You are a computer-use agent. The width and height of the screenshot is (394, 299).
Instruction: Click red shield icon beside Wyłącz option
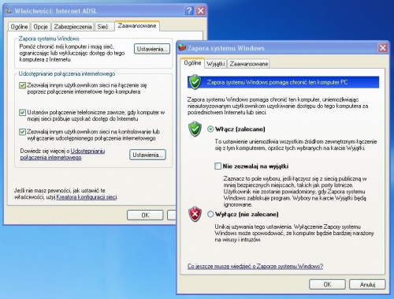point(195,214)
